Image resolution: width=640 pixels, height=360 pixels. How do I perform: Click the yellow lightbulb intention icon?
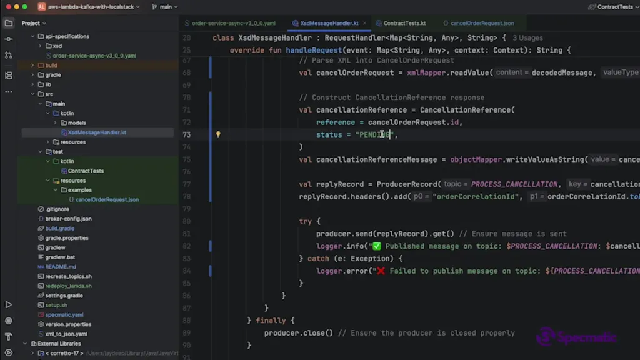pos(218,134)
